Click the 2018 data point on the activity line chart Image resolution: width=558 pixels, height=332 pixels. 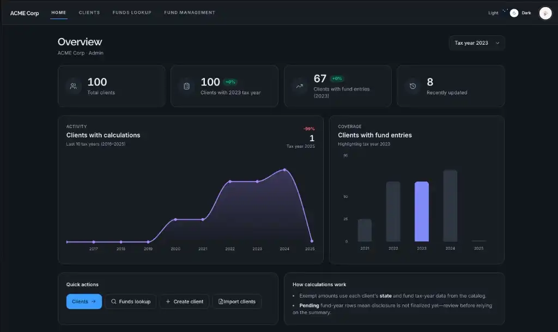121,242
